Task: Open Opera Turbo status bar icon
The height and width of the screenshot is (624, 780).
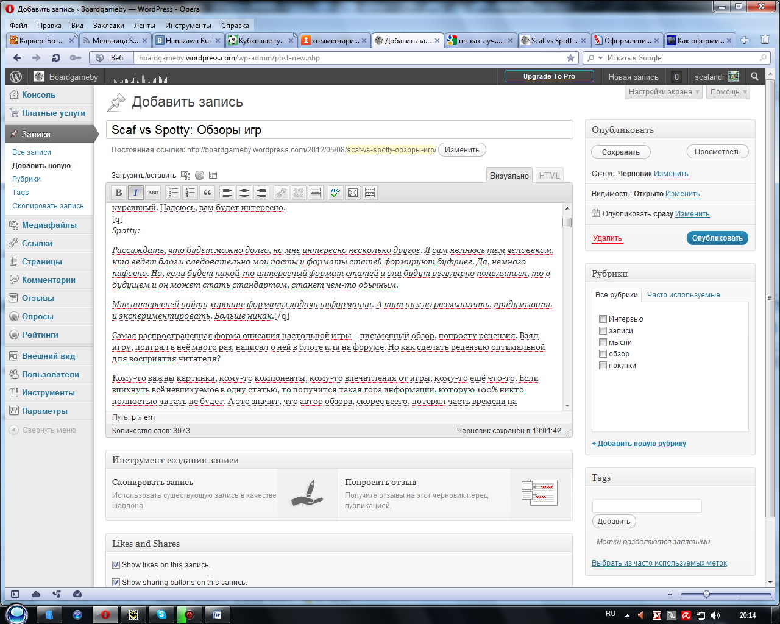Action: pos(77,594)
